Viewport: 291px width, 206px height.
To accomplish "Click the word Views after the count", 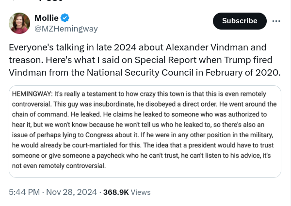I will click(x=141, y=192).
